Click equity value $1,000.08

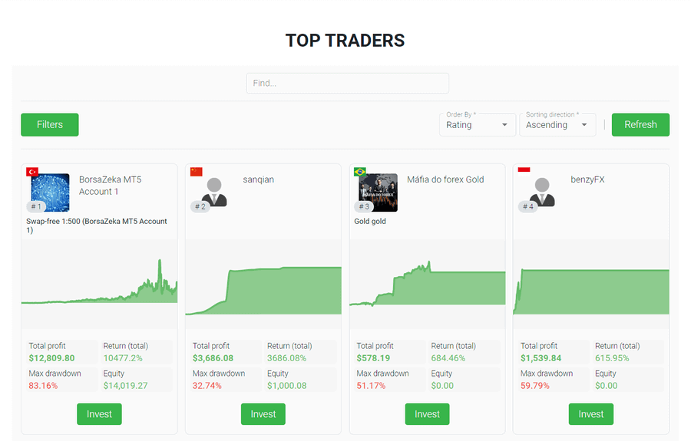click(x=287, y=386)
